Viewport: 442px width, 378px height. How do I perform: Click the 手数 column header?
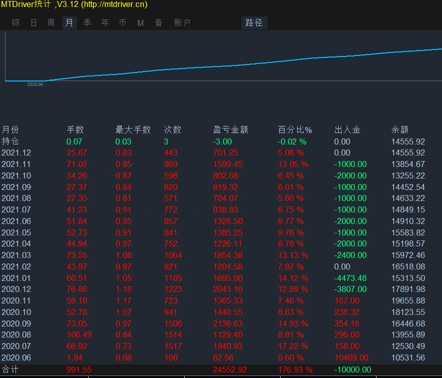[x=75, y=129]
